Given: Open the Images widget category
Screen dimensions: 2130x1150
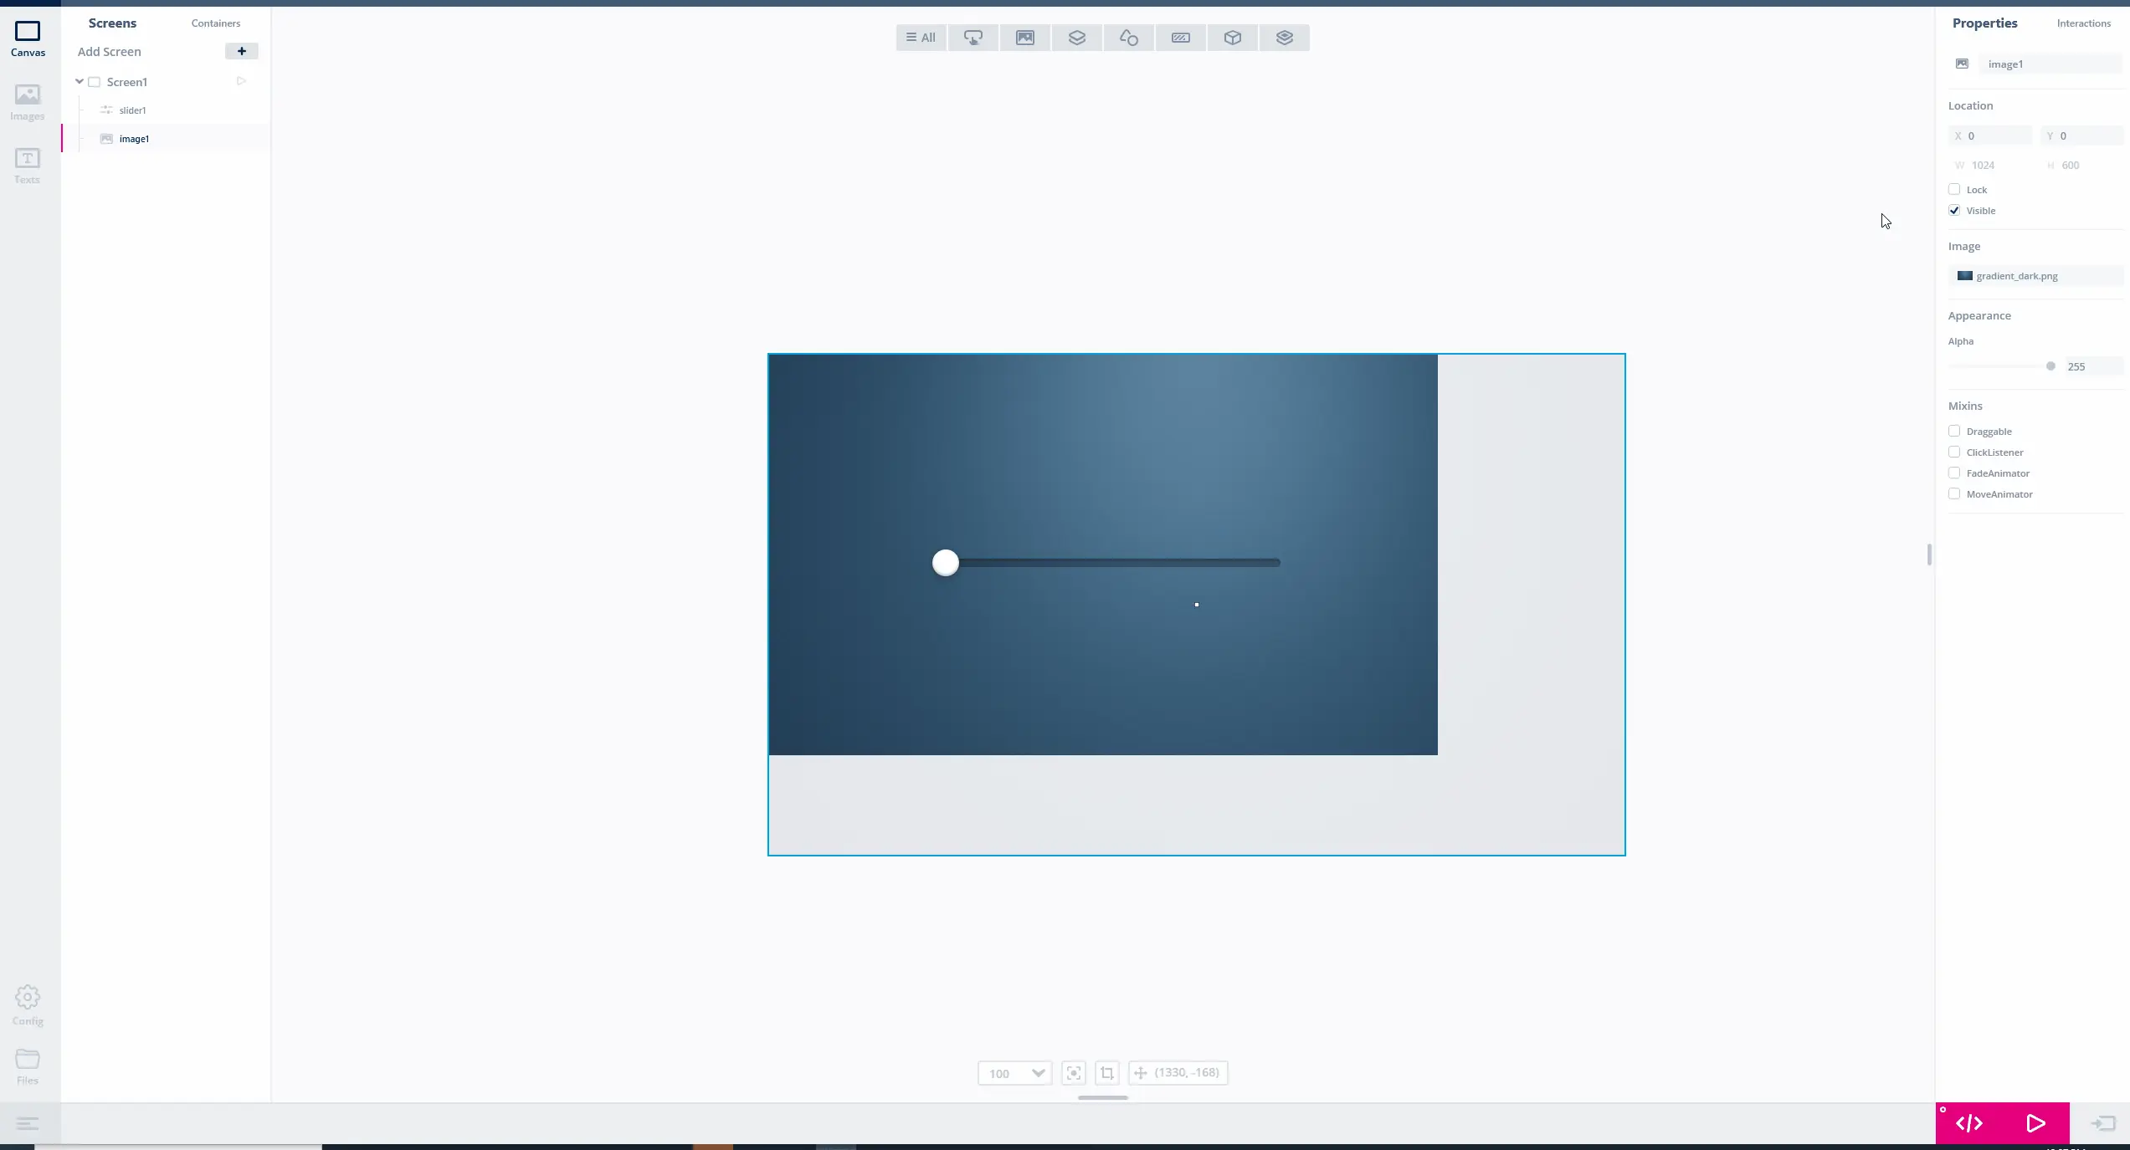Looking at the screenshot, I should tap(1025, 38).
